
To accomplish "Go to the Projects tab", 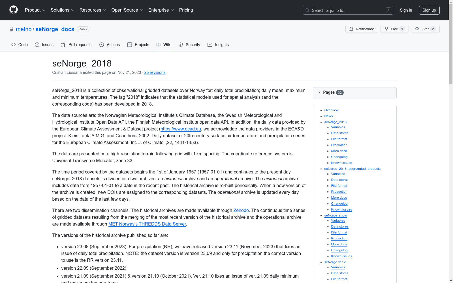I will (138, 45).
